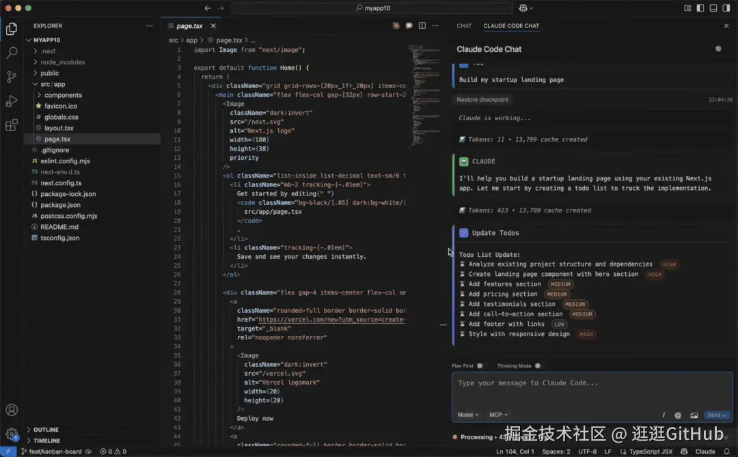Click the Send button

pyautogui.click(x=717, y=415)
